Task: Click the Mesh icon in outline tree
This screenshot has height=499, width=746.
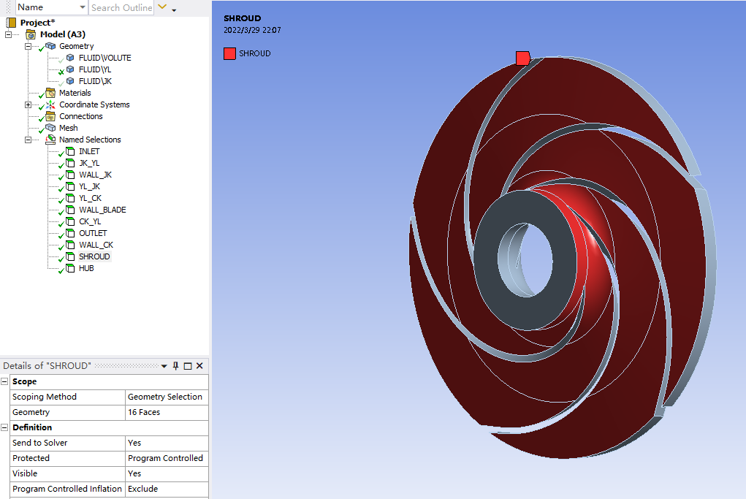Action: 50,128
